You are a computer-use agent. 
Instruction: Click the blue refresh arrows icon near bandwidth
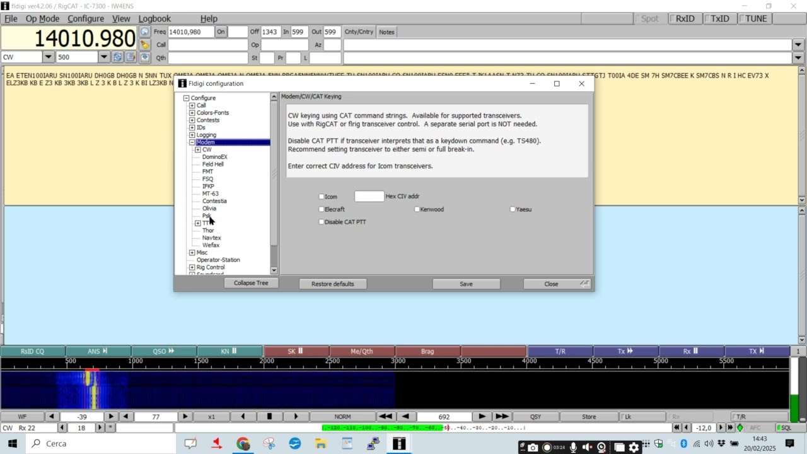117,57
